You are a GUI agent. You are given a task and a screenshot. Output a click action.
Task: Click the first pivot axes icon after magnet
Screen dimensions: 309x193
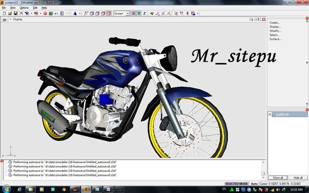coord(158,14)
